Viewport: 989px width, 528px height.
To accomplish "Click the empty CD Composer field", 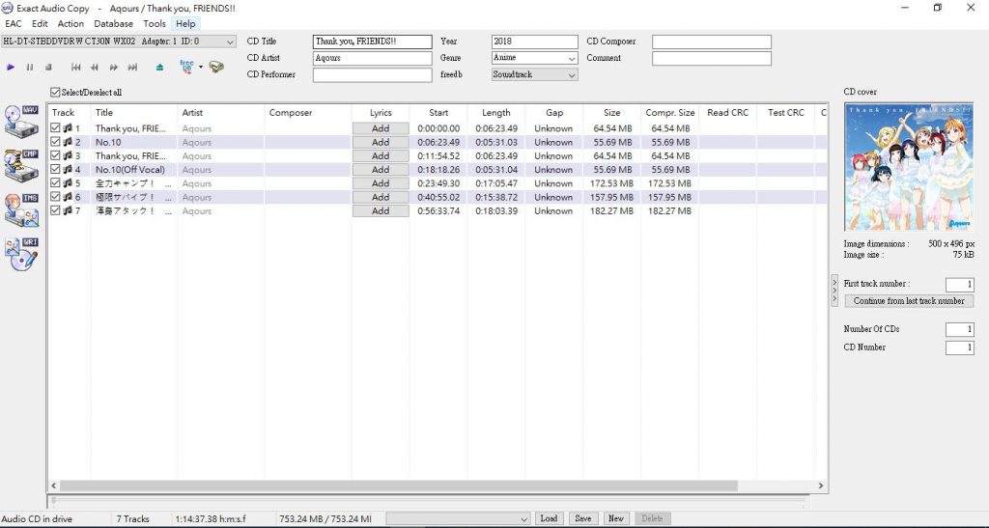I will click(712, 42).
